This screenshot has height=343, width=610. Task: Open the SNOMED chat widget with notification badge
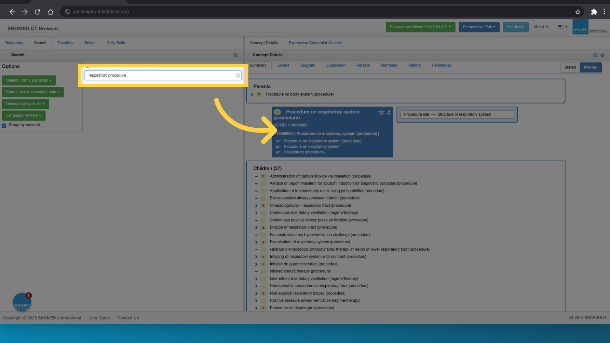point(22,302)
